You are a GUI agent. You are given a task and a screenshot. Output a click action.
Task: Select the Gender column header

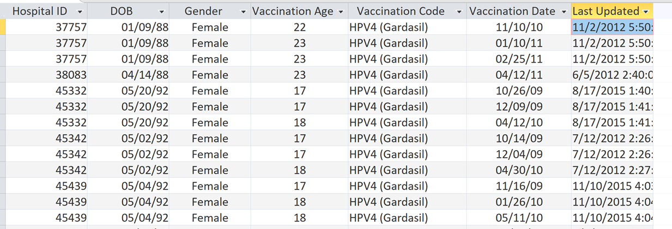click(x=203, y=11)
